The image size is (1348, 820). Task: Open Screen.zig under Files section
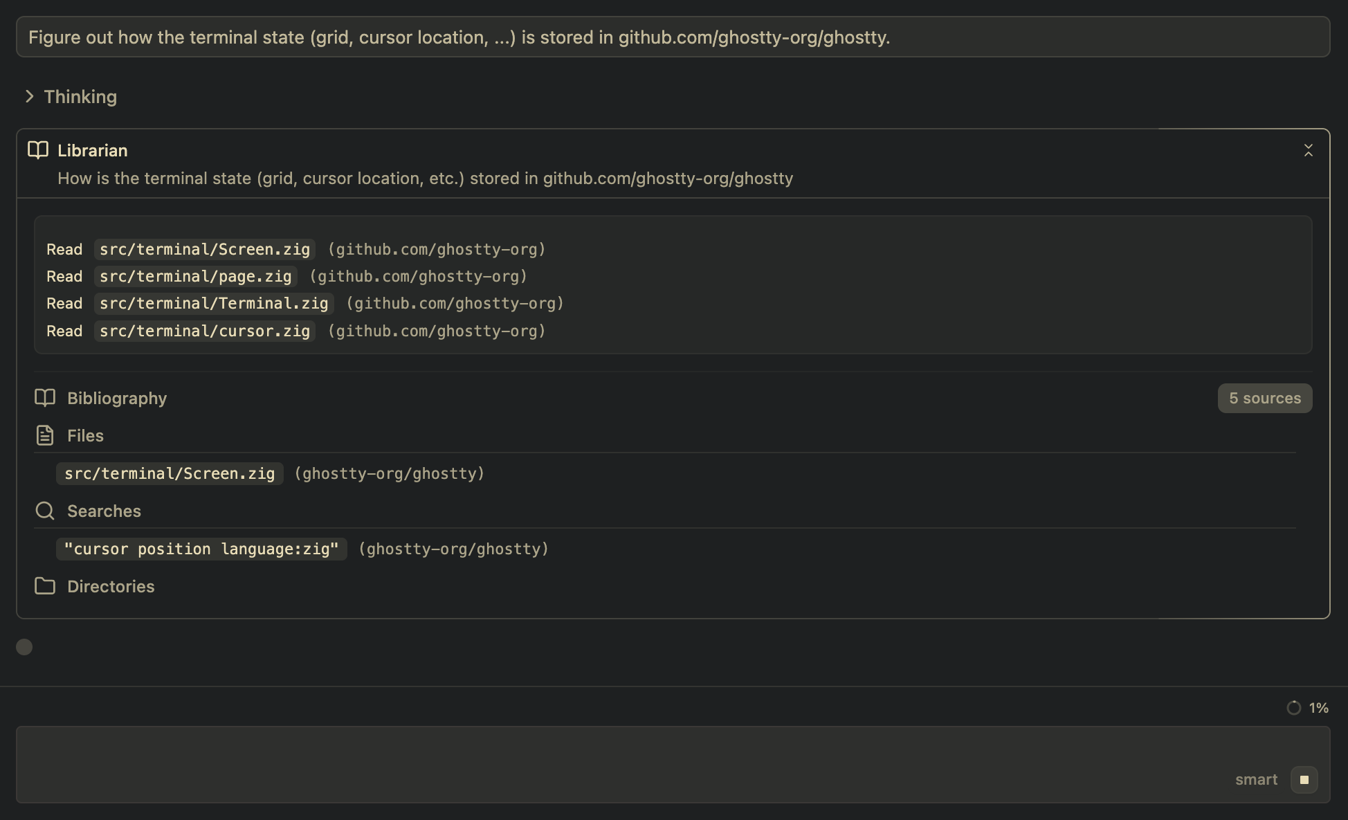point(170,473)
